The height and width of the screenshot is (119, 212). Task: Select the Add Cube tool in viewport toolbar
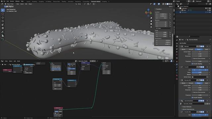(3, 39)
